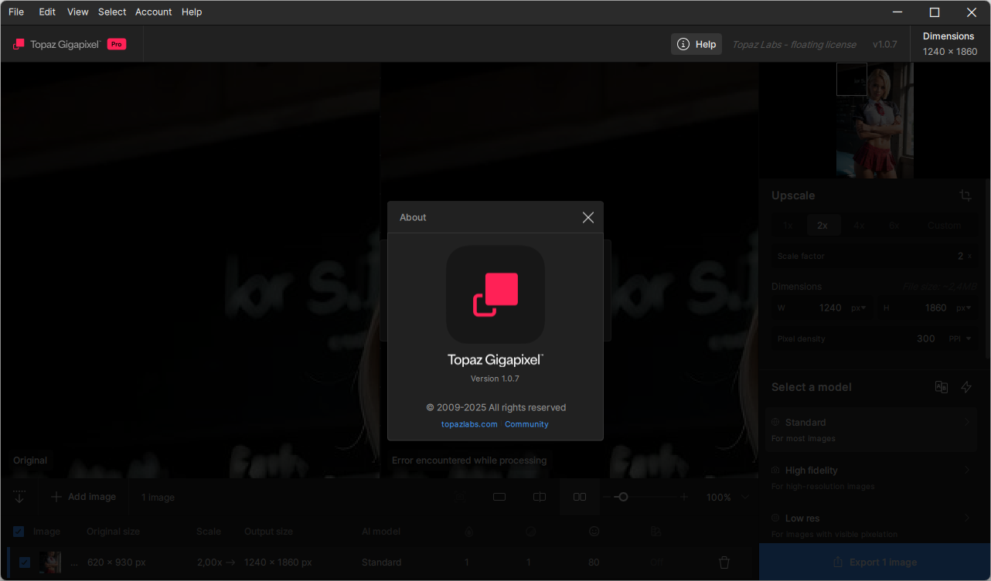Switch to split view layout icon
Image resolution: width=991 pixels, height=581 pixels.
point(540,497)
